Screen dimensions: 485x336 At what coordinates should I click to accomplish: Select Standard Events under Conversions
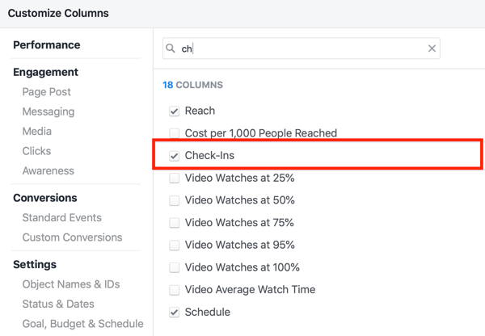point(61,217)
